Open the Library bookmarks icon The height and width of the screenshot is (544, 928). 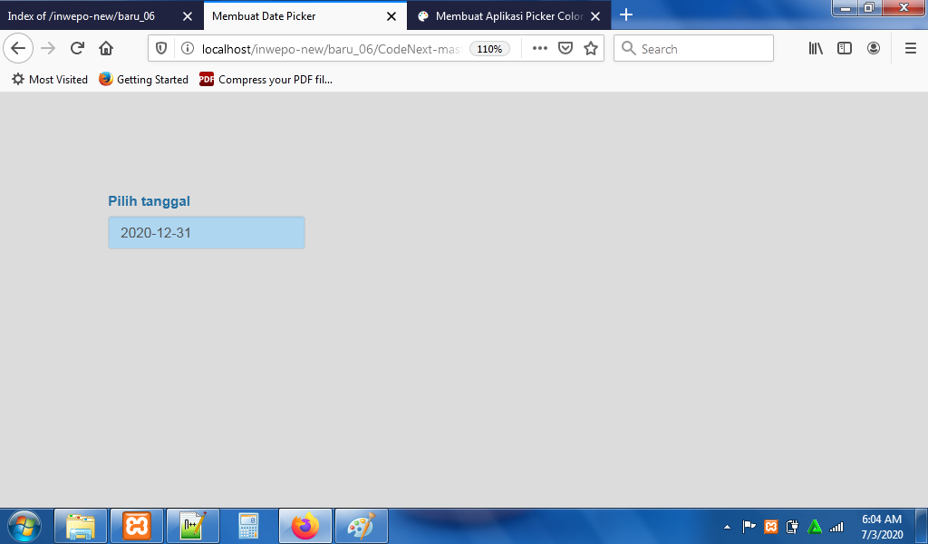tap(816, 49)
